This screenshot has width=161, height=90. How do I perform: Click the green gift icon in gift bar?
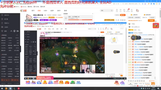(x=73, y=82)
